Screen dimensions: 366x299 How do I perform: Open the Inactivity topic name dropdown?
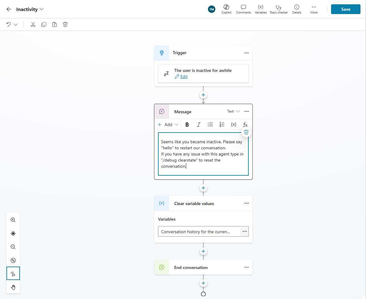coord(41,9)
